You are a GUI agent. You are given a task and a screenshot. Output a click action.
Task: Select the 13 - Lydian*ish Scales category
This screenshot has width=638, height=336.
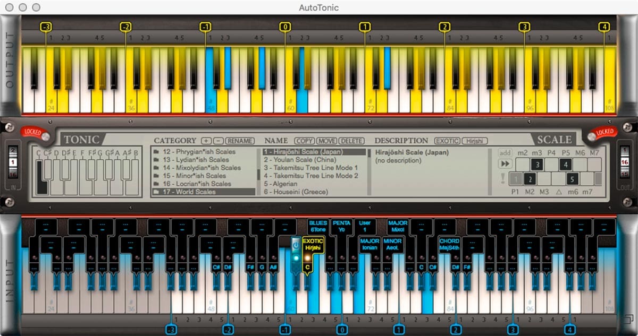click(x=204, y=160)
